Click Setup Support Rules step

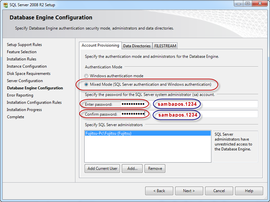tap(24, 45)
